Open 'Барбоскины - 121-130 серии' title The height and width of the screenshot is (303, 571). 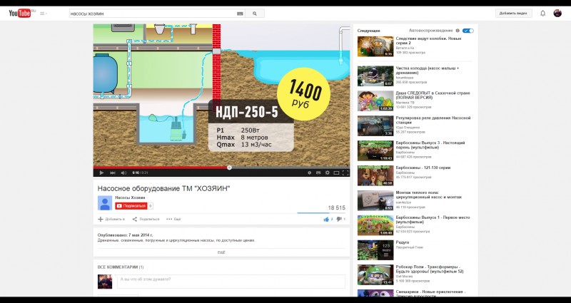tap(423, 168)
